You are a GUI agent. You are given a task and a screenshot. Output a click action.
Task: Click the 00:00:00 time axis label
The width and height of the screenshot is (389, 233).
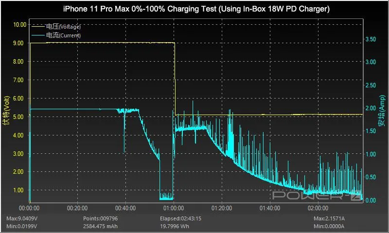[29, 208]
